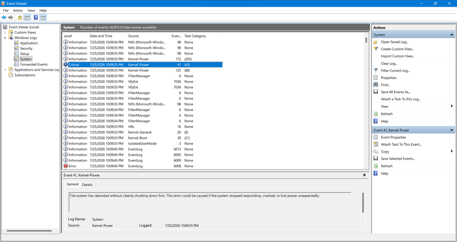Click Refresh icon in Event 41 actions

376,166
